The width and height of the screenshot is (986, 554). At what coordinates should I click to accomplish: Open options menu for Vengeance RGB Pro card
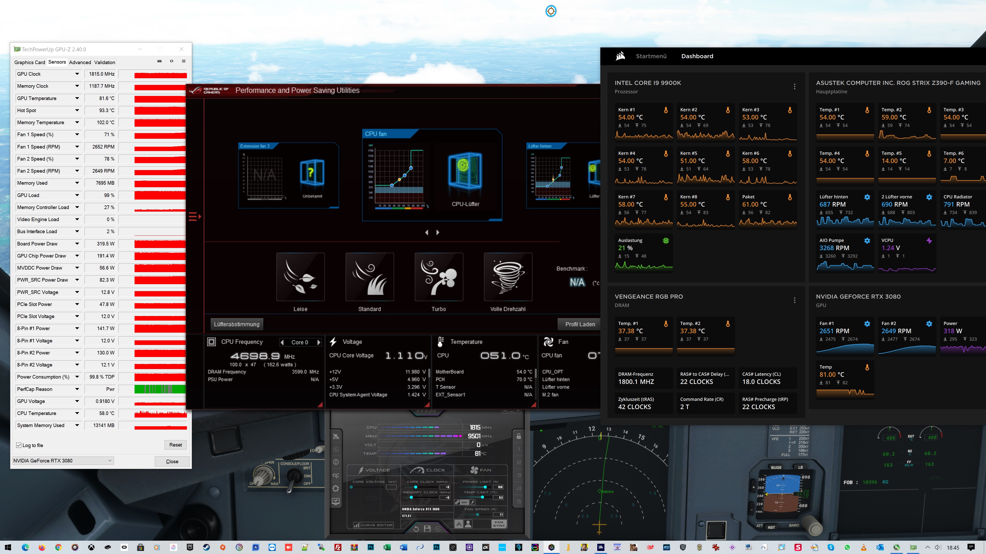coord(795,301)
